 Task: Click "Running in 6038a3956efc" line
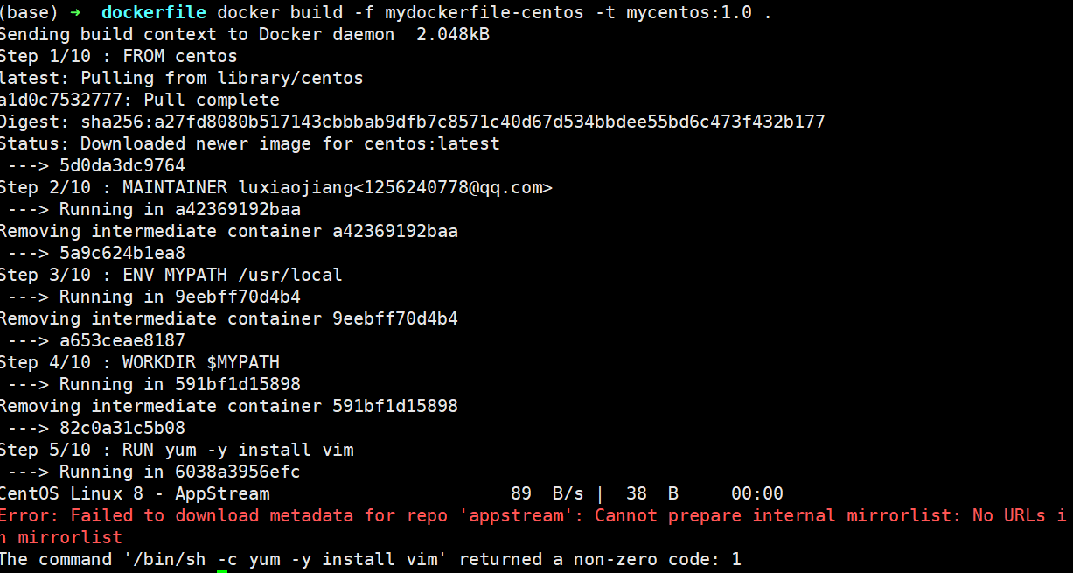coord(179,472)
